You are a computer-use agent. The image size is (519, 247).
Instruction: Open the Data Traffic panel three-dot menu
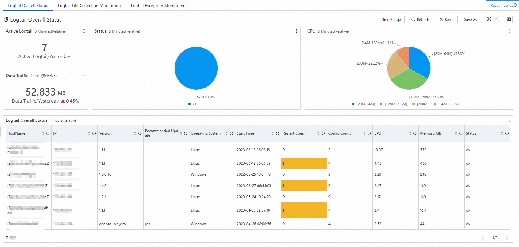(x=84, y=76)
